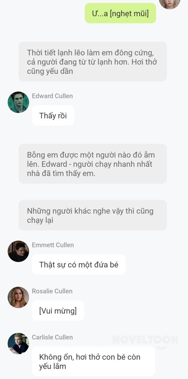Viewport: 188px width, 379px height.
Task: Tap the Rosalie Cullen name label
Action: (x=52, y=291)
